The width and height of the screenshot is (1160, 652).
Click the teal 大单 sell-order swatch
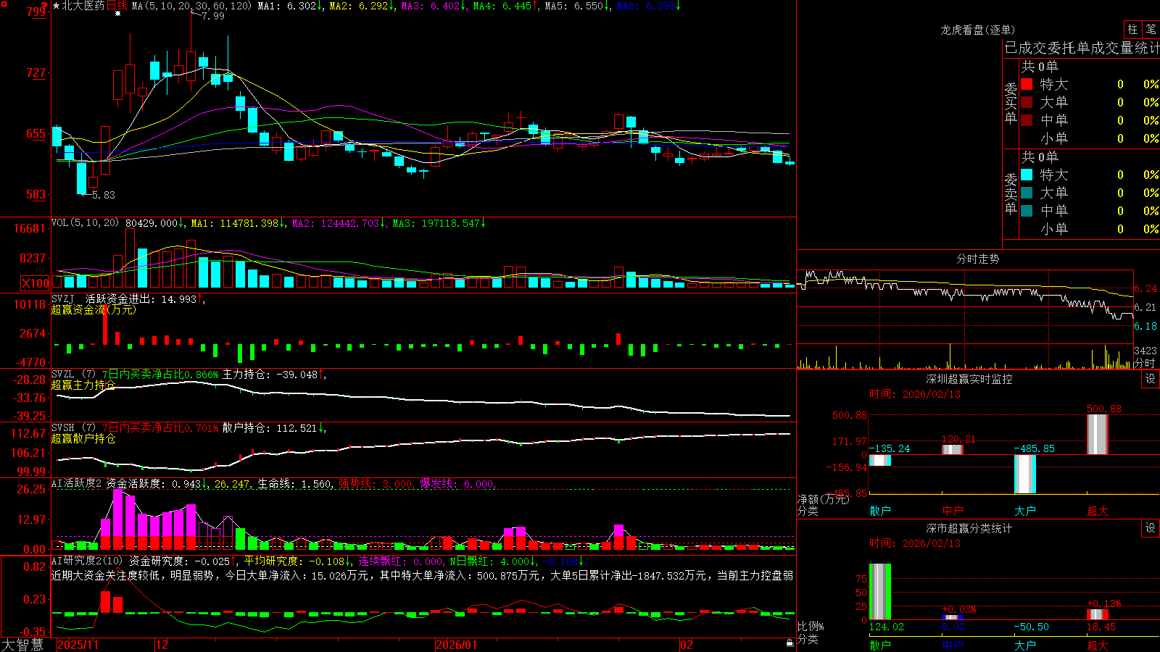(x=1027, y=193)
